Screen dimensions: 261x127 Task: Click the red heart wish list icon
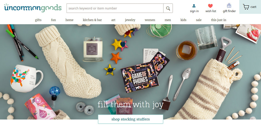[x=210, y=6]
